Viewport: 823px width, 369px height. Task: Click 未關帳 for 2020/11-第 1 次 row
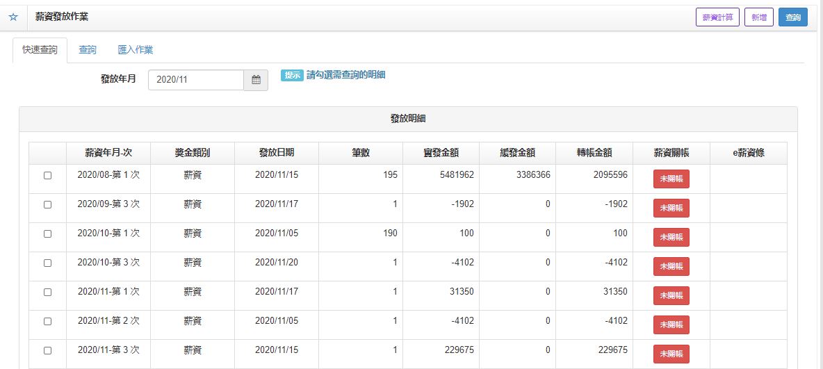[x=671, y=295]
